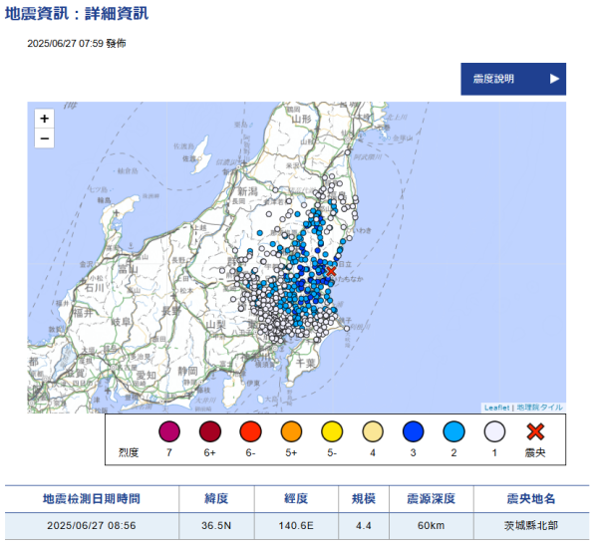598x550 pixels.
Task: Click the intensity 3 blue legend swatch
Action: [413, 431]
